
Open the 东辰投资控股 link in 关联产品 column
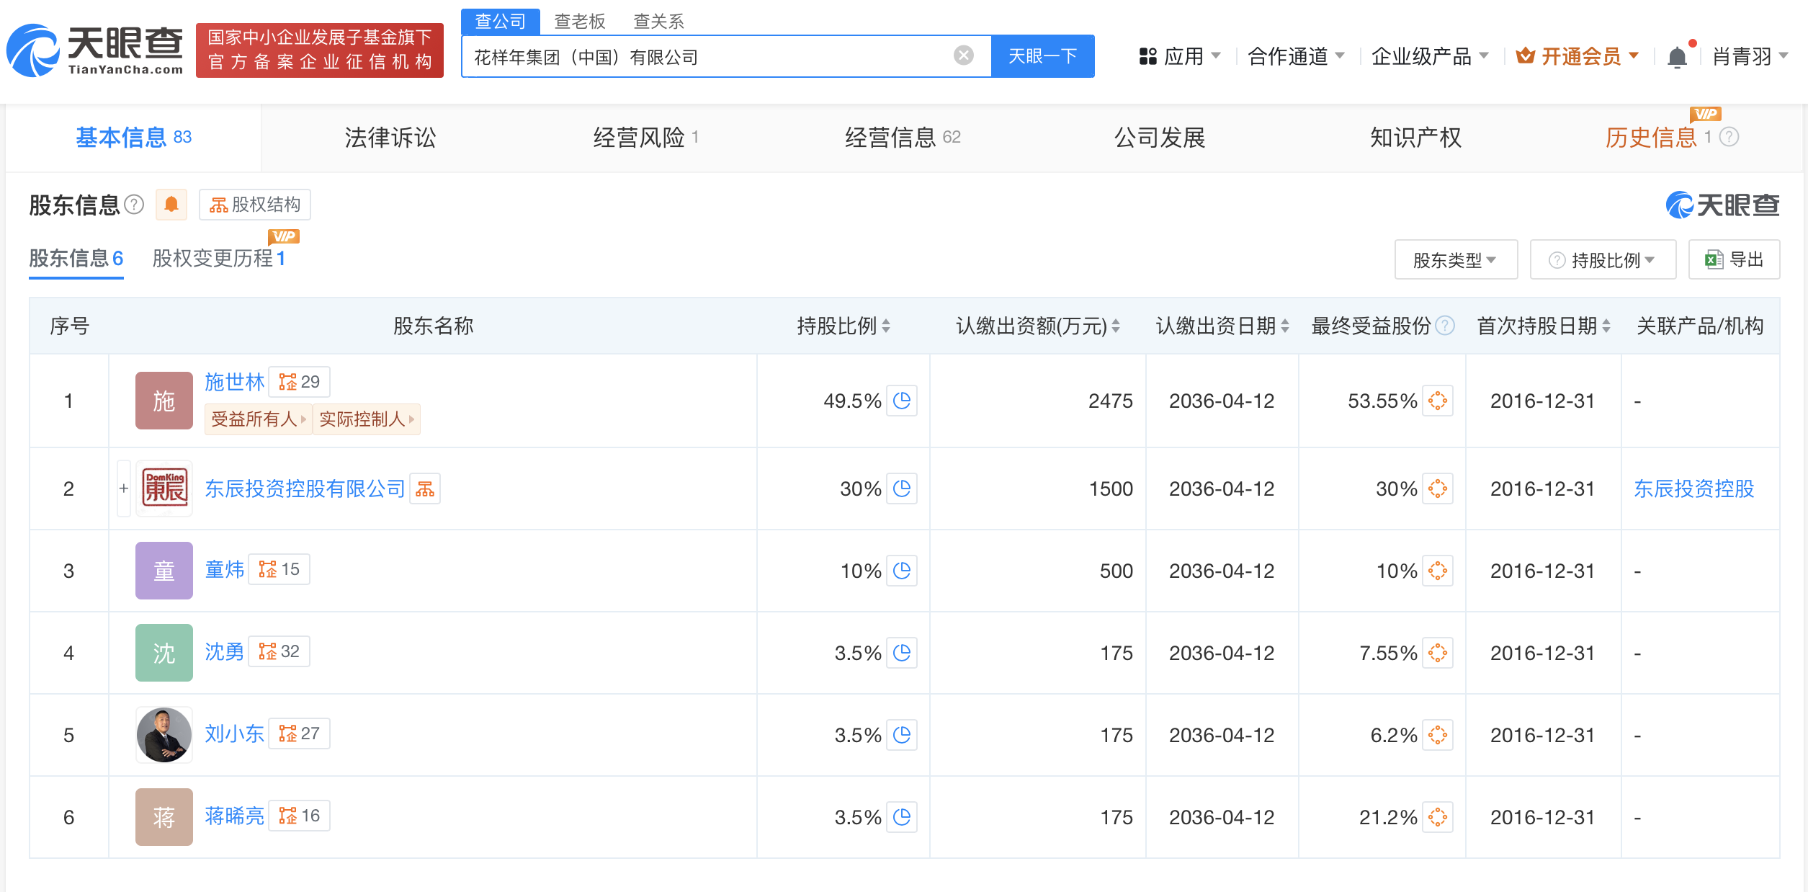tap(1692, 489)
